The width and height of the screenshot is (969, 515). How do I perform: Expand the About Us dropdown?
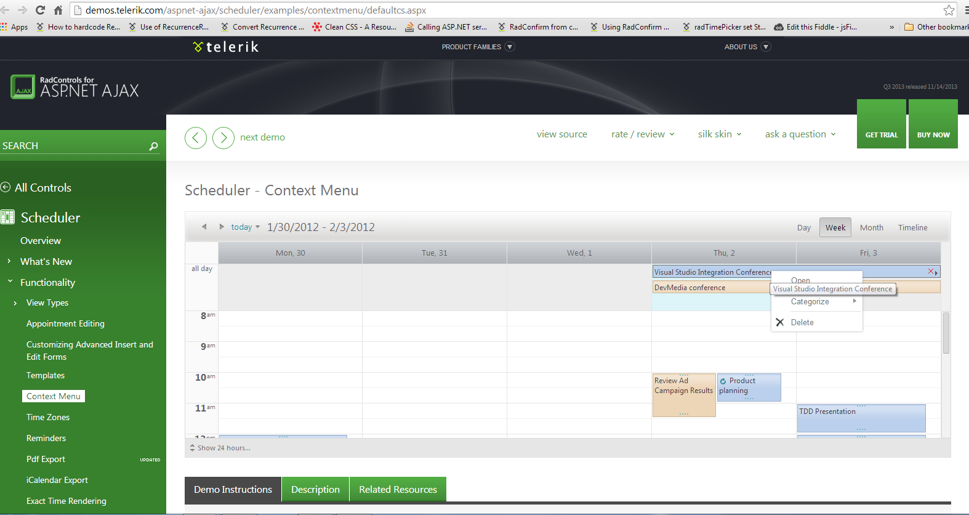coord(766,47)
